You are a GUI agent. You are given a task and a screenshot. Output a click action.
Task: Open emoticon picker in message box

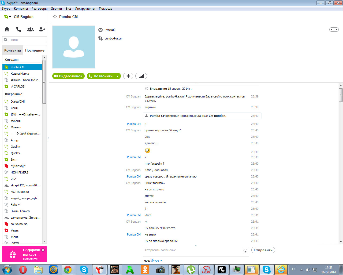coord(245,251)
